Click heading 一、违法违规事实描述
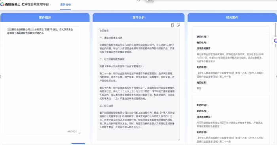277x145 pixels. (111, 38)
